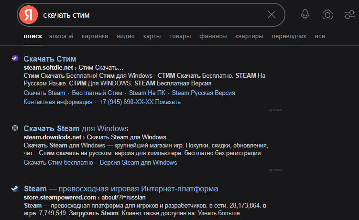
Task: Reveal phone number '+7 (945) 690-XX-XX Показать'
Action: [140, 102]
